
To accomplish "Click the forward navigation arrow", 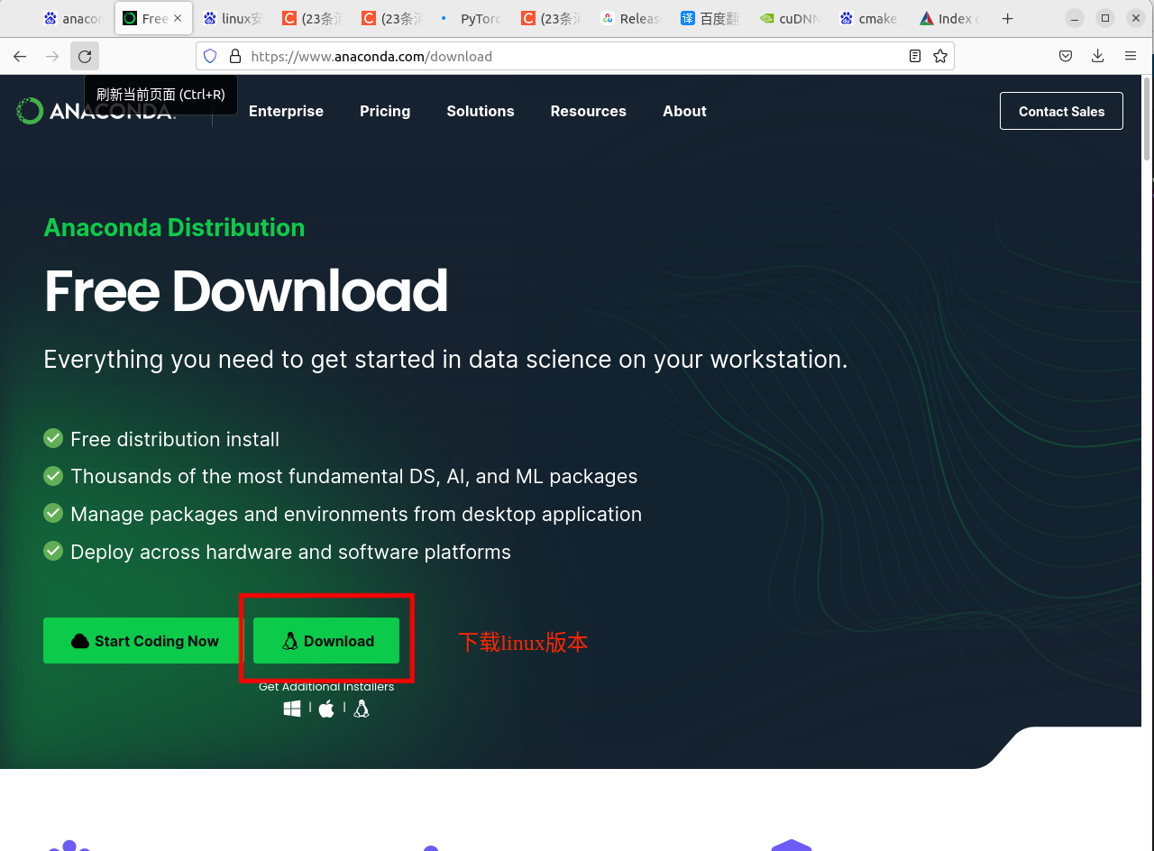I will pos(52,56).
